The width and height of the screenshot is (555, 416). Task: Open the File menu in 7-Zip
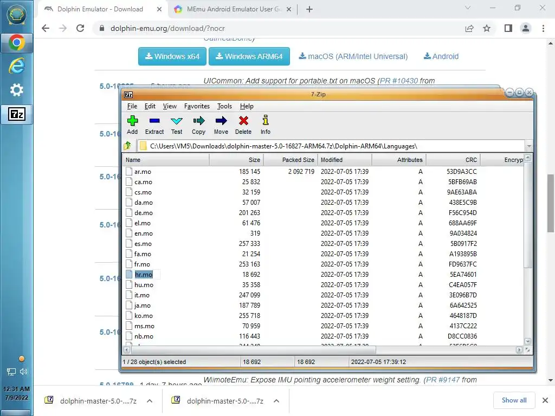[x=132, y=106]
